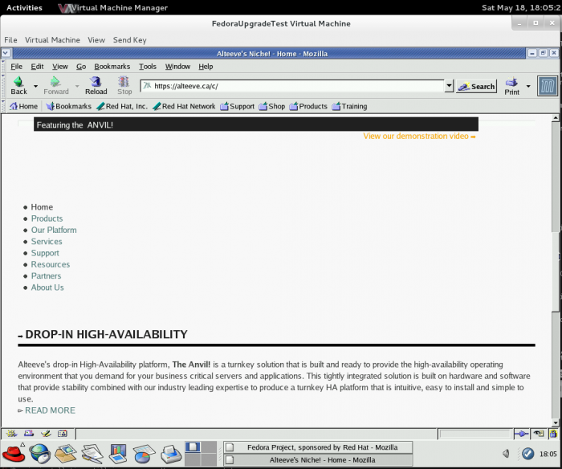
Task: Click the Search button
Action: click(x=478, y=86)
